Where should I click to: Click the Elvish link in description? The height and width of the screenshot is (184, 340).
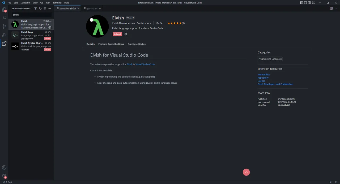[129, 64]
